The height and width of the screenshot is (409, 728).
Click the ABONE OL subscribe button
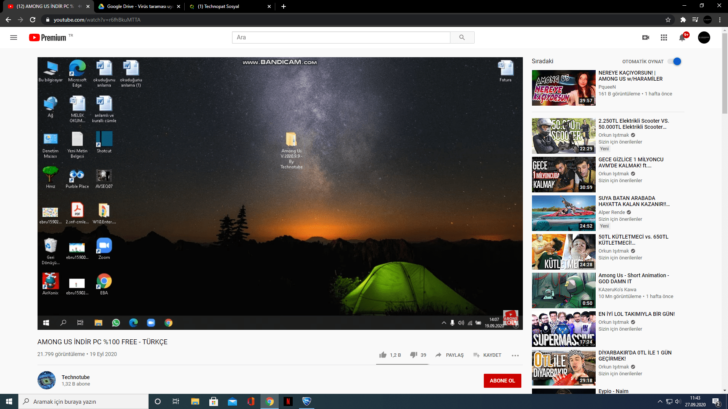pyautogui.click(x=502, y=381)
